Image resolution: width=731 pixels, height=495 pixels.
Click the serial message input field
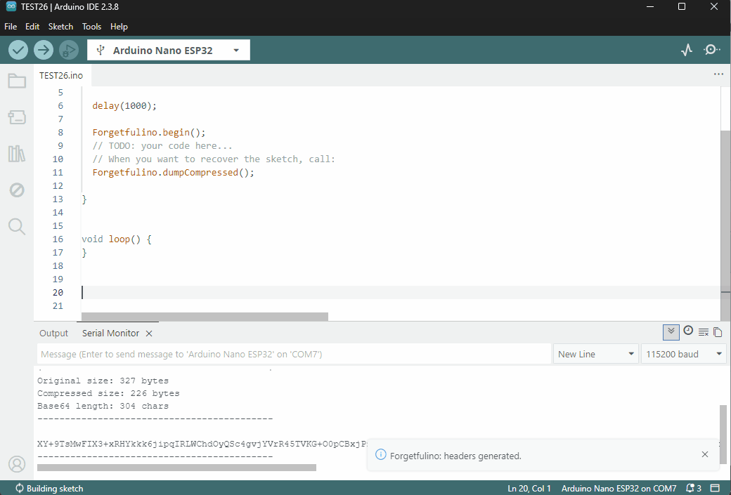click(294, 354)
